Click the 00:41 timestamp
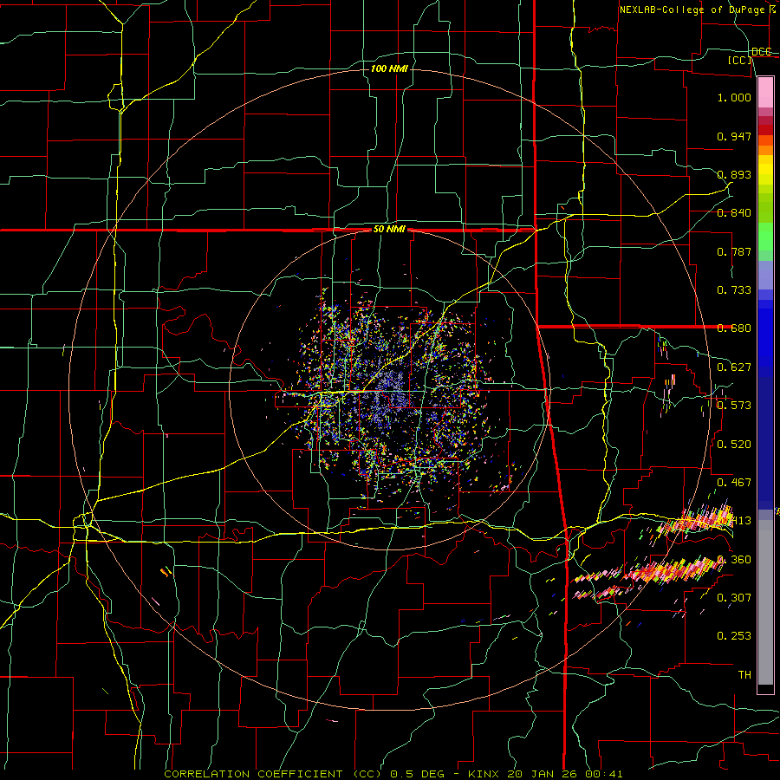 (606, 774)
